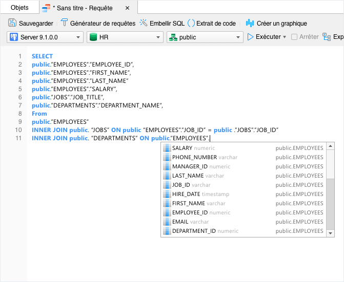Viewport: 344px width, 282px height.
Task: Choose EMAIL varchar from the suggestions
Action: click(x=244, y=222)
